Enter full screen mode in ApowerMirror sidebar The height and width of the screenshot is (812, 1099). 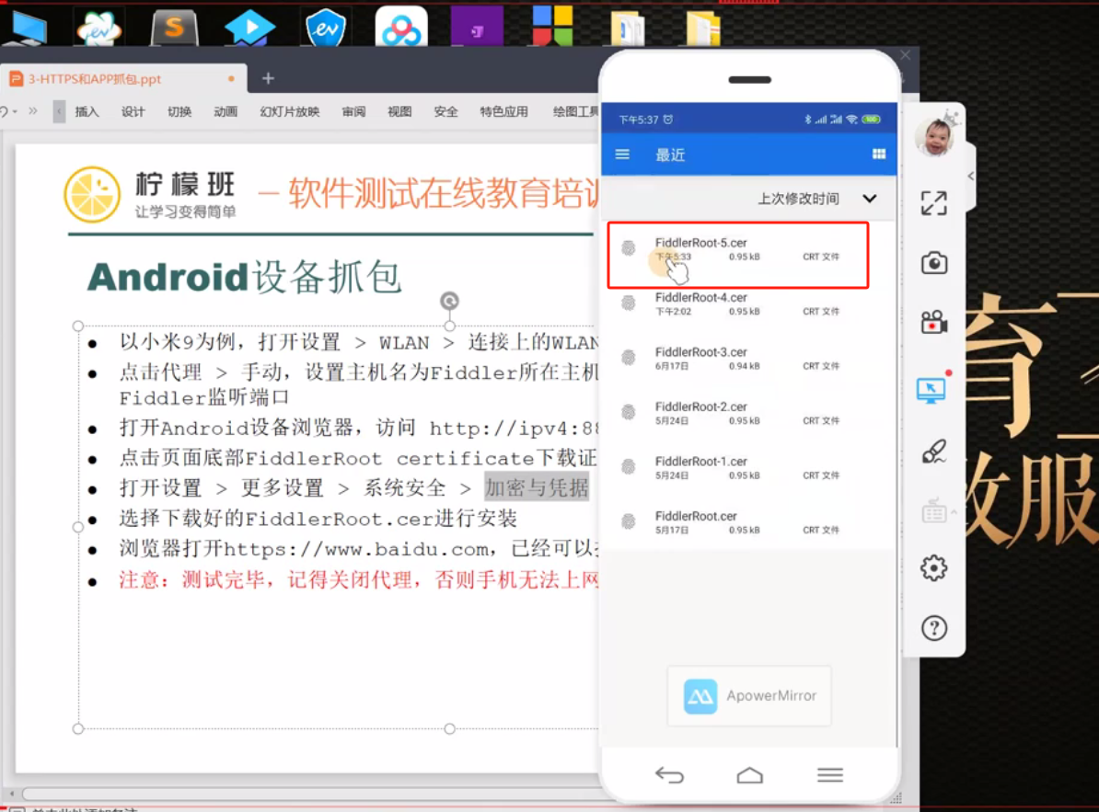click(x=933, y=203)
